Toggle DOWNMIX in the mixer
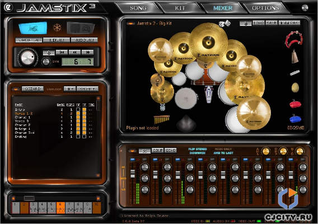Viewport: 318px width, 224px height. pos(197,153)
